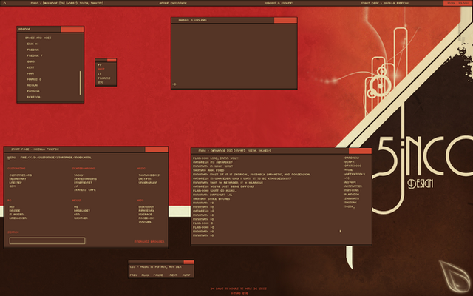Select Start Page Firefox in top taskbar
Image resolution: width=473 pixels, height=296 pixels.
click(x=384, y=3)
